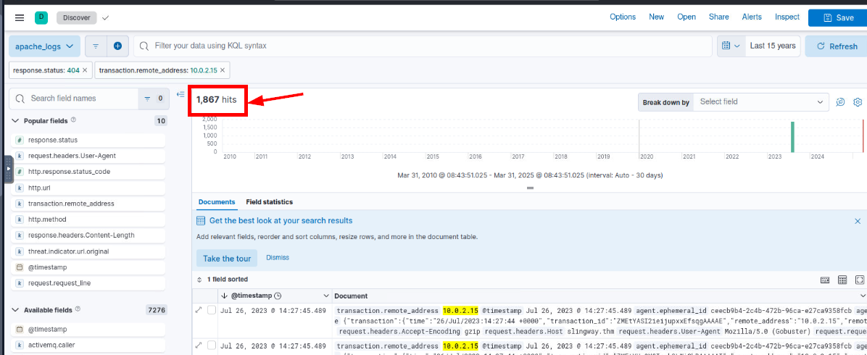This screenshot has height=355, width=867.
Task: Open the display options grid icon
Action: point(842,280)
